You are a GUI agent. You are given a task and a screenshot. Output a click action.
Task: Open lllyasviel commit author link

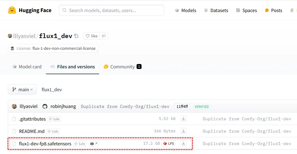(x=28, y=106)
